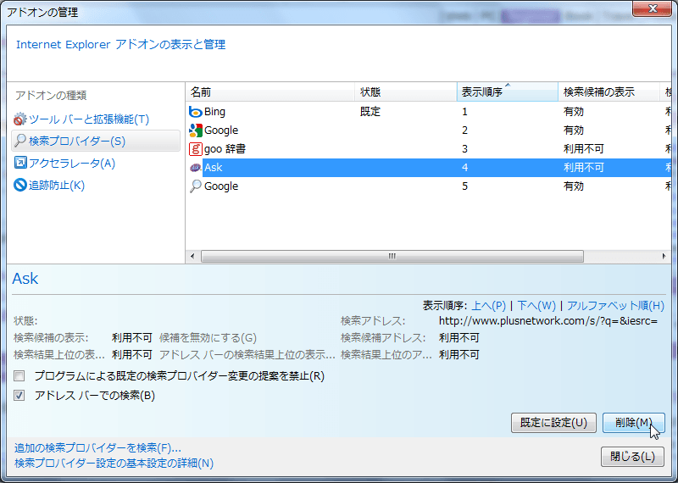Image resolution: width=678 pixels, height=483 pixels.
Task: Click the plusnetwork.com search address text
Action: 548,321
